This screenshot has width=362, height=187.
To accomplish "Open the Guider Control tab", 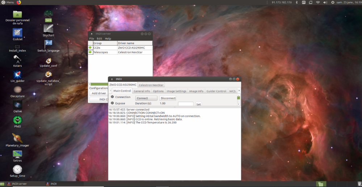I will coord(216,91).
